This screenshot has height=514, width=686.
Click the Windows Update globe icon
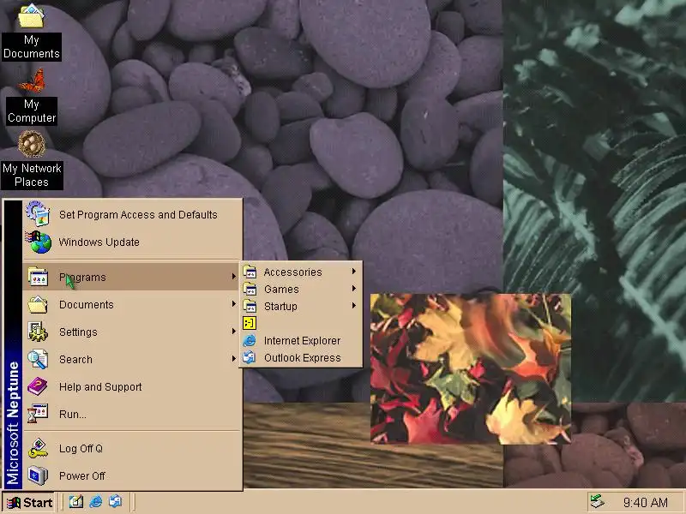coord(39,242)
